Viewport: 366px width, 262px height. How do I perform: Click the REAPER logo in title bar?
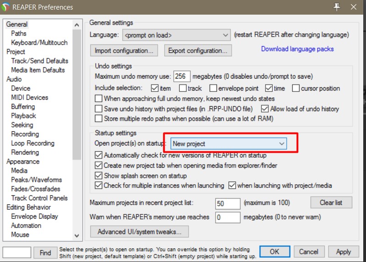(6, 7)
